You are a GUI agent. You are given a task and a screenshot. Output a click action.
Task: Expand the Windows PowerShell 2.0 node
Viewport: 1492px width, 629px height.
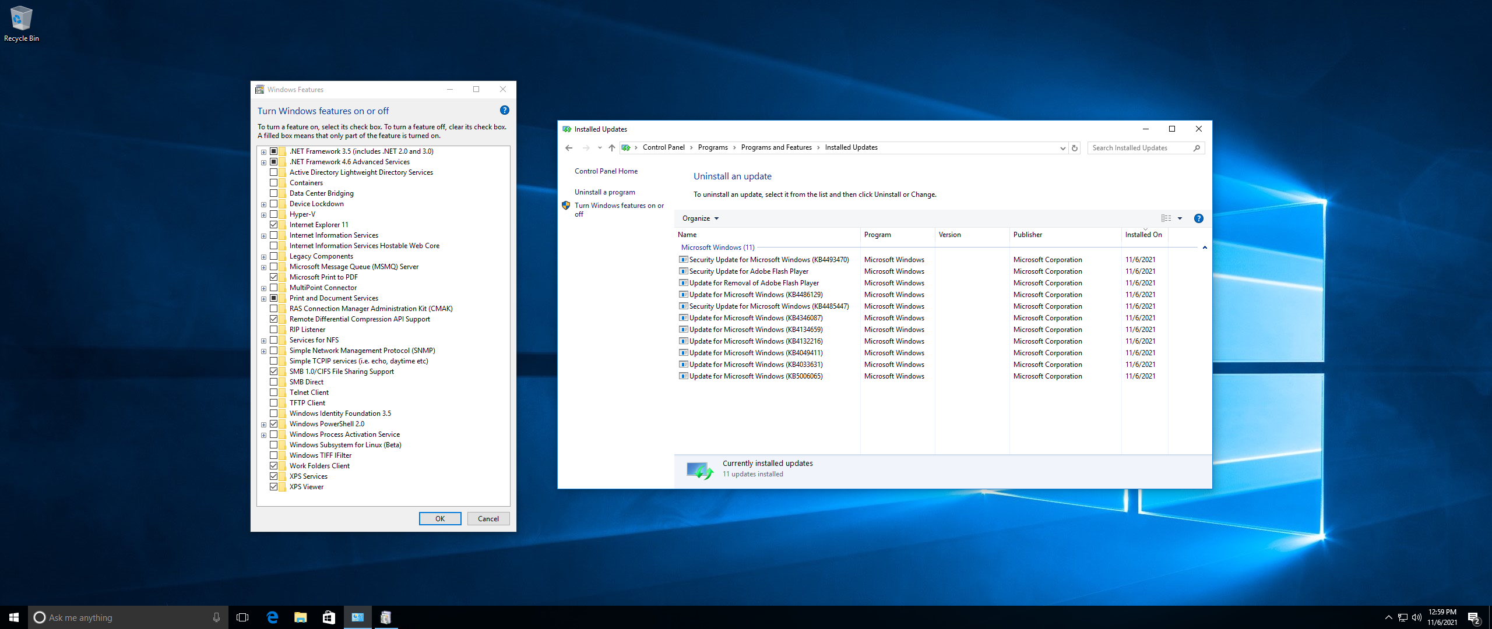(263, 425)
